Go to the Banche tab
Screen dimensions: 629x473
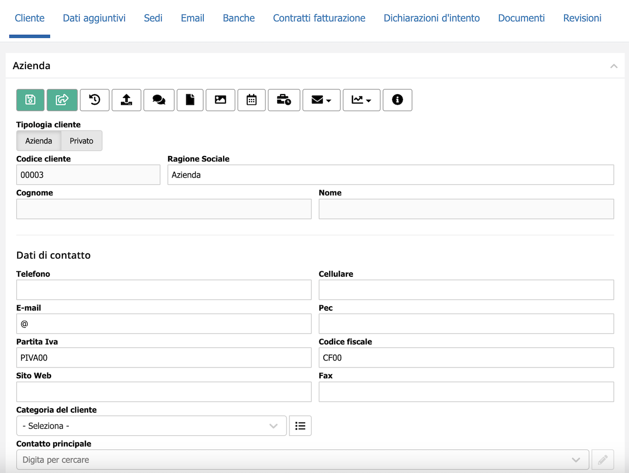(x=239, y=18)
